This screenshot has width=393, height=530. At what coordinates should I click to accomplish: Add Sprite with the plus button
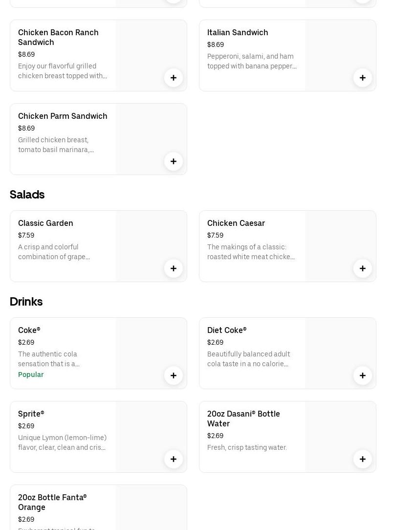pyautogui.click(x=174, y=459)
